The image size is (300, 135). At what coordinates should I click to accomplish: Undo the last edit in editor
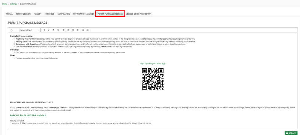pos(11,30)
